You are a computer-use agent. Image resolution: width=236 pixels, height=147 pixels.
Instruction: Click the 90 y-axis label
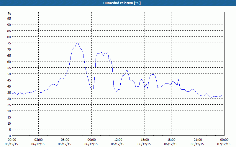point(9,24)
